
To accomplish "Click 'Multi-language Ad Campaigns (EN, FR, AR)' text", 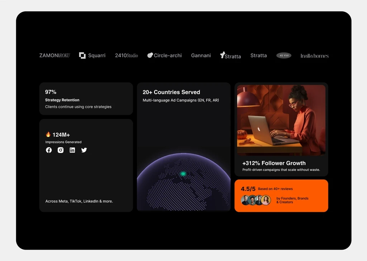I will point(181,100).
